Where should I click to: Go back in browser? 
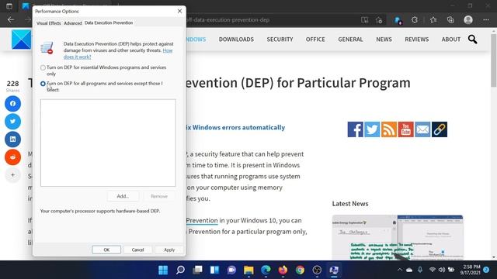point(11,19)
